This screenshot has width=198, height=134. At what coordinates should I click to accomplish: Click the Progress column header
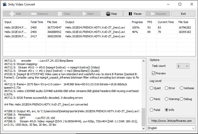click(x=138, y=22)
